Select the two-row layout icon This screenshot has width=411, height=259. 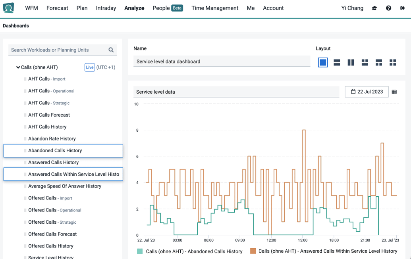[337, 62]
